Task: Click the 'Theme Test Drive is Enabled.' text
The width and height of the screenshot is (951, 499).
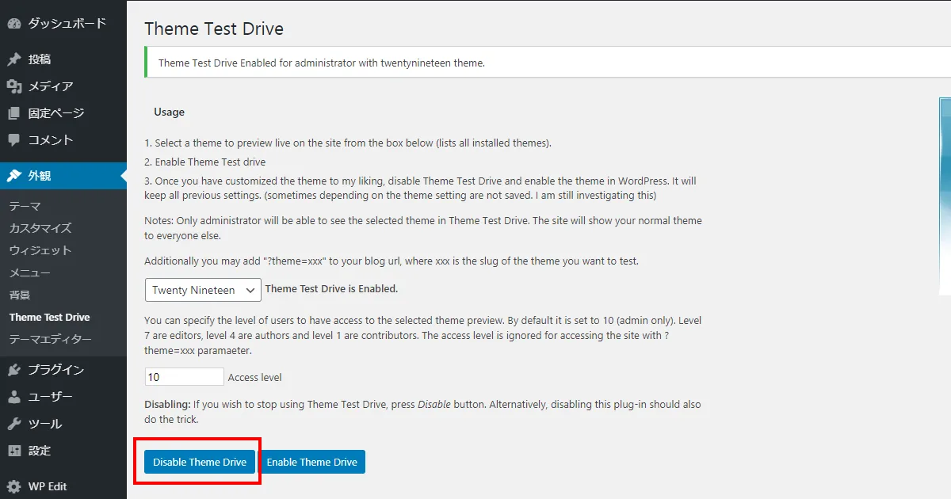Action: point(331,289)
